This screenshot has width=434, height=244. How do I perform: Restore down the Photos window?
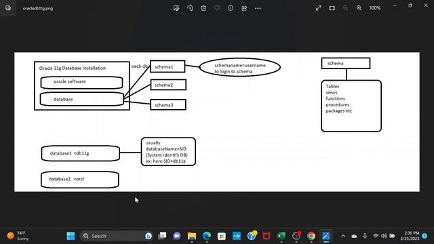[x=410, y=5]
